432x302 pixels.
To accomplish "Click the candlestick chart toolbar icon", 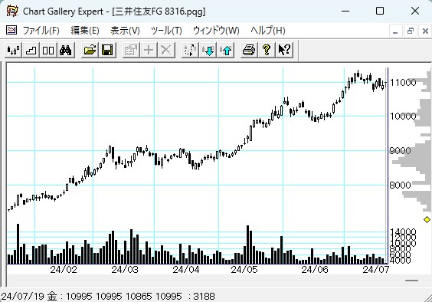I will point(13,50).
